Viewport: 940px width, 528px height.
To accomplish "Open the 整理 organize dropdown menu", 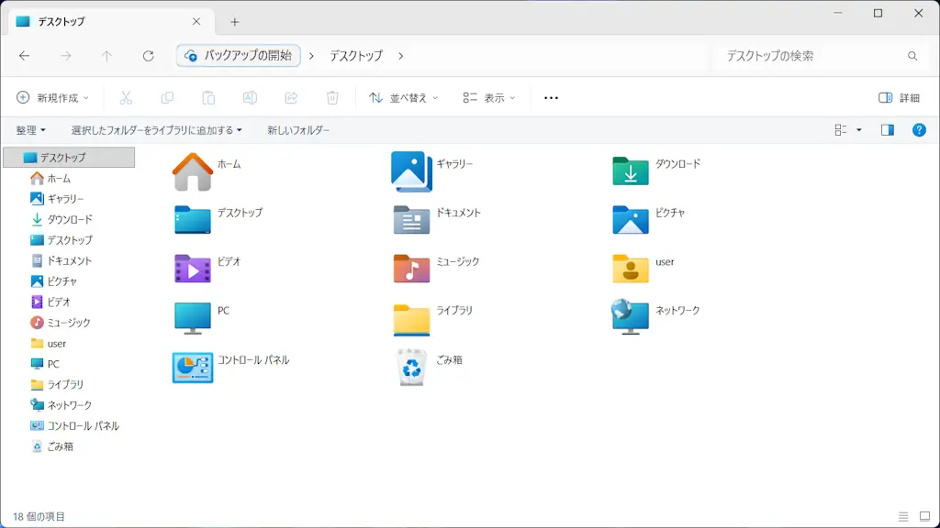I will pos(30,130).
